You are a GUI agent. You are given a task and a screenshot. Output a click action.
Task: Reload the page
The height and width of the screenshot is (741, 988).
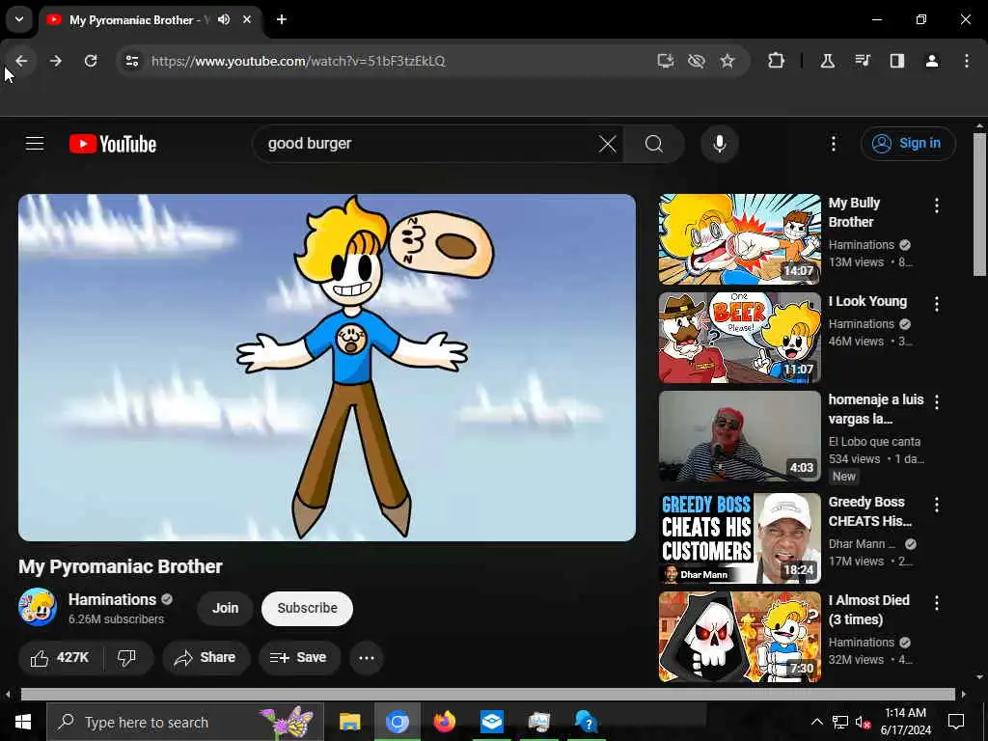point(91,61)
